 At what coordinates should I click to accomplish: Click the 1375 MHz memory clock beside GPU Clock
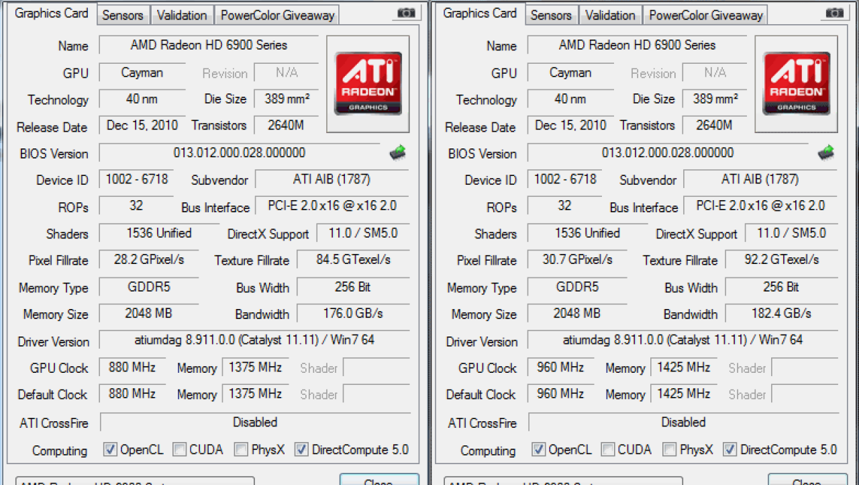(255, 367)
